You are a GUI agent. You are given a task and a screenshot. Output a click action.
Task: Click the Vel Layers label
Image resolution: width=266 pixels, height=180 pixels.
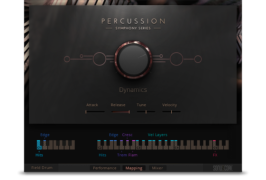tap(158, 135)
